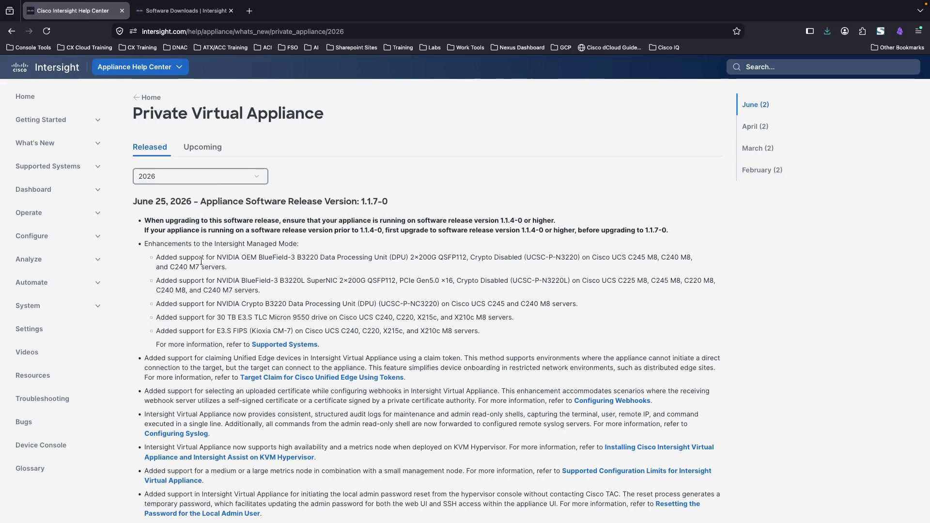Click the shield tracking protection icon in the address bar

pyautogui.click(x=120, y=31)
